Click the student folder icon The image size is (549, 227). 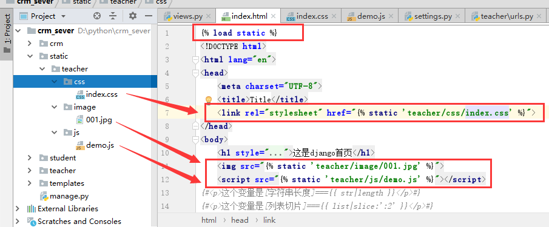click(x=44, y=158)
